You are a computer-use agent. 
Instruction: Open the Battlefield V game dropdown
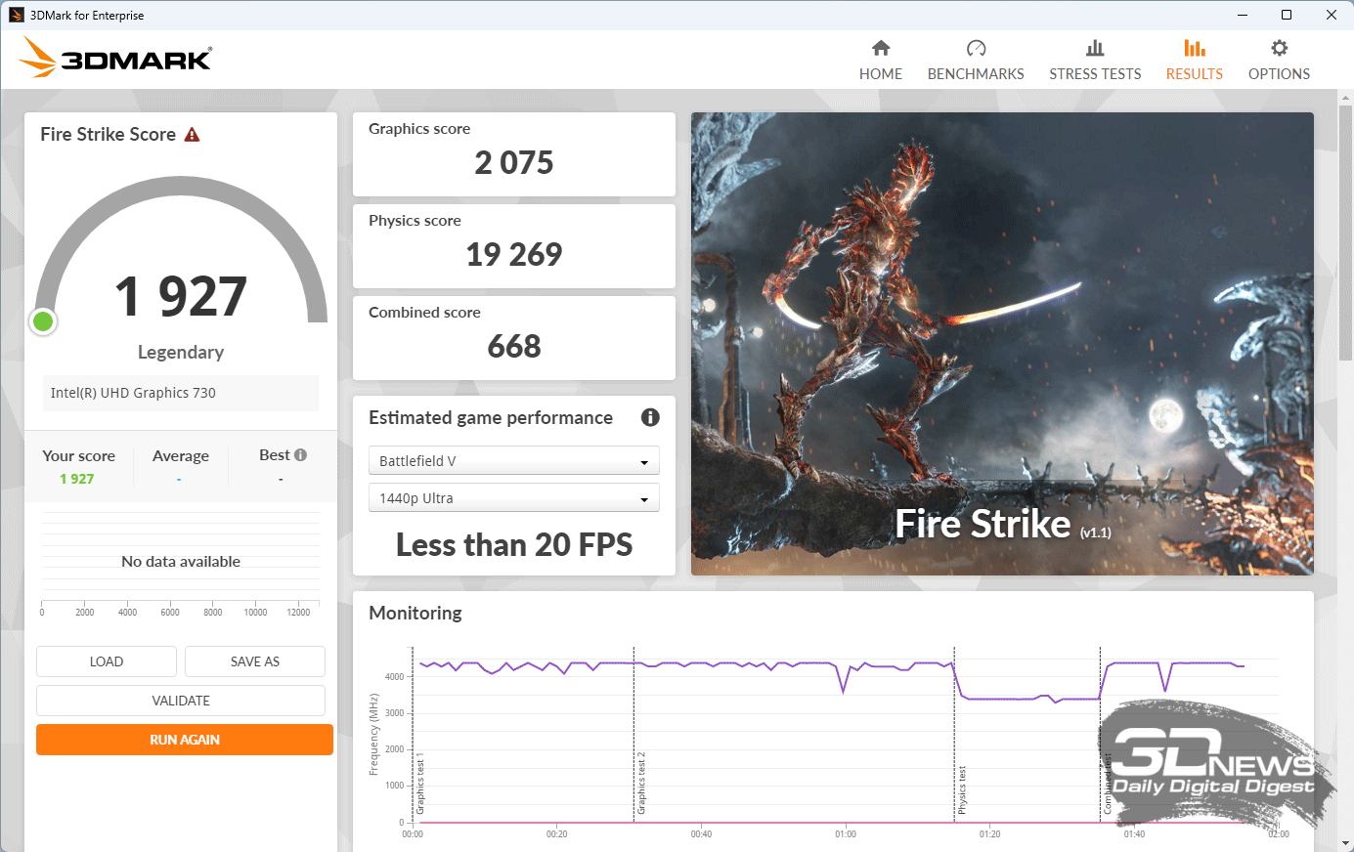[513, 461]
